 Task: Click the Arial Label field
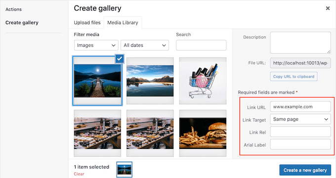(300, 144)
